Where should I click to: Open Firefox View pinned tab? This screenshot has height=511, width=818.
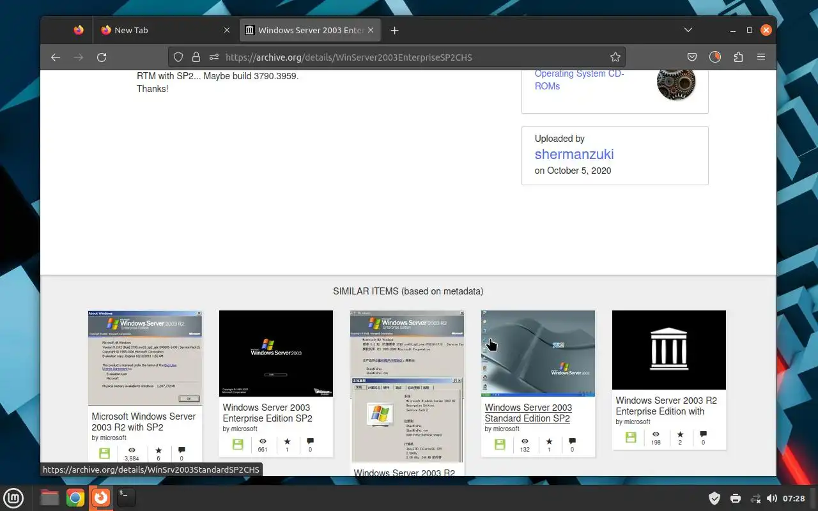79,30
